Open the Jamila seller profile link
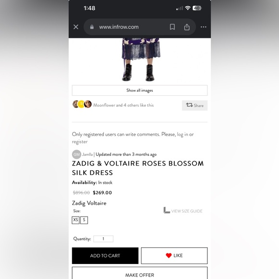279x279 pixels. click(87, 154)
